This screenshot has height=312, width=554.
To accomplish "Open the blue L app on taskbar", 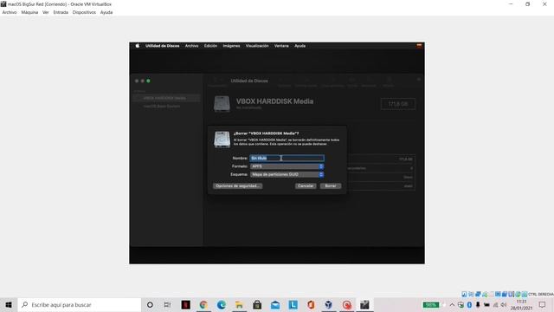I will pos(293,304).
